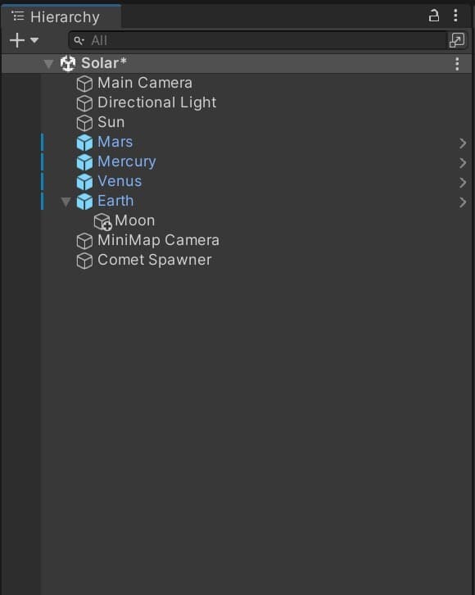Open the create dropdown arrow
The width and height of the screenshot is (475, 595).
coord(34,40)
